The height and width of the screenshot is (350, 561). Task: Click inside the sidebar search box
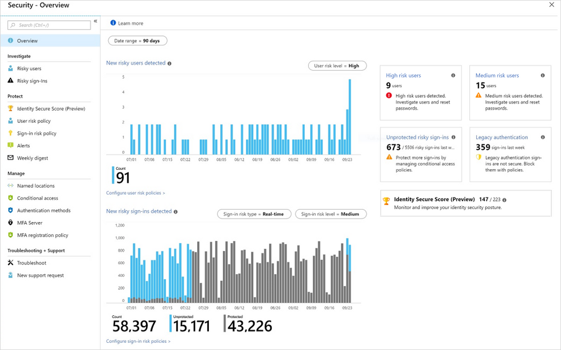click(49, 25)
